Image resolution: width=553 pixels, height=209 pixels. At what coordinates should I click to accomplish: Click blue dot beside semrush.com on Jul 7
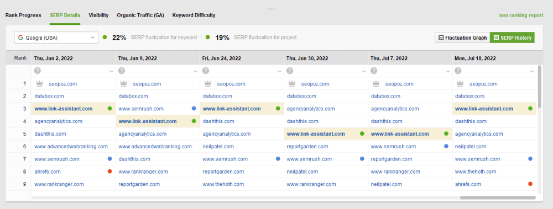click(x=446, y=146)
